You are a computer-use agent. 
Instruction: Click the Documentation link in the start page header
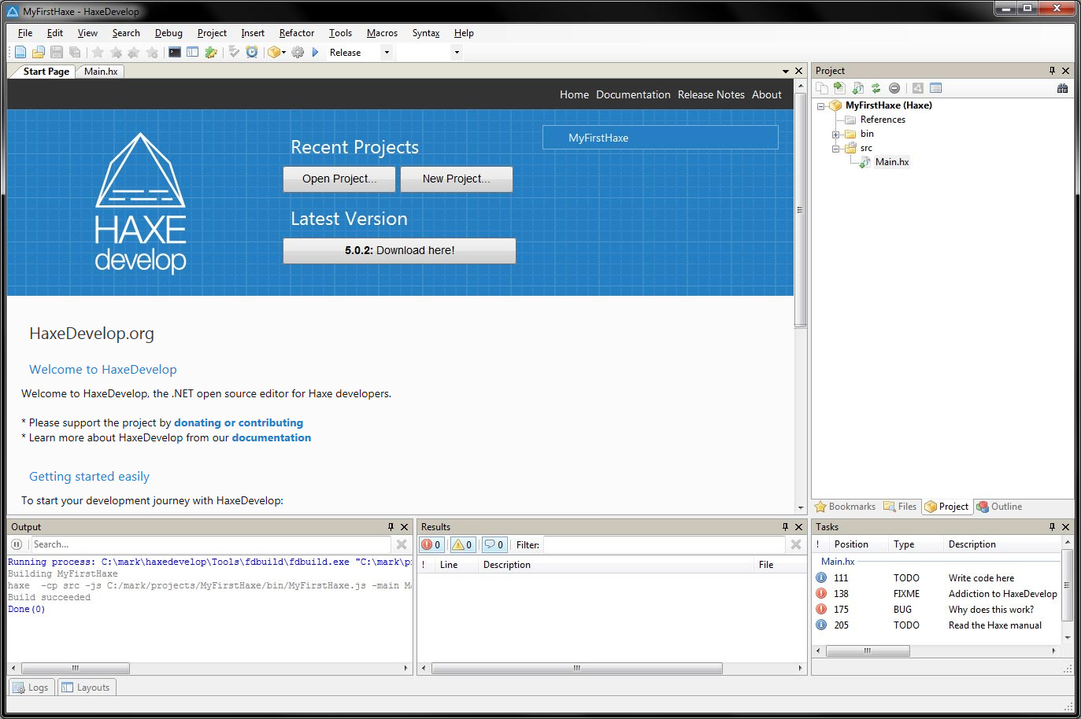tap(633, 94)
